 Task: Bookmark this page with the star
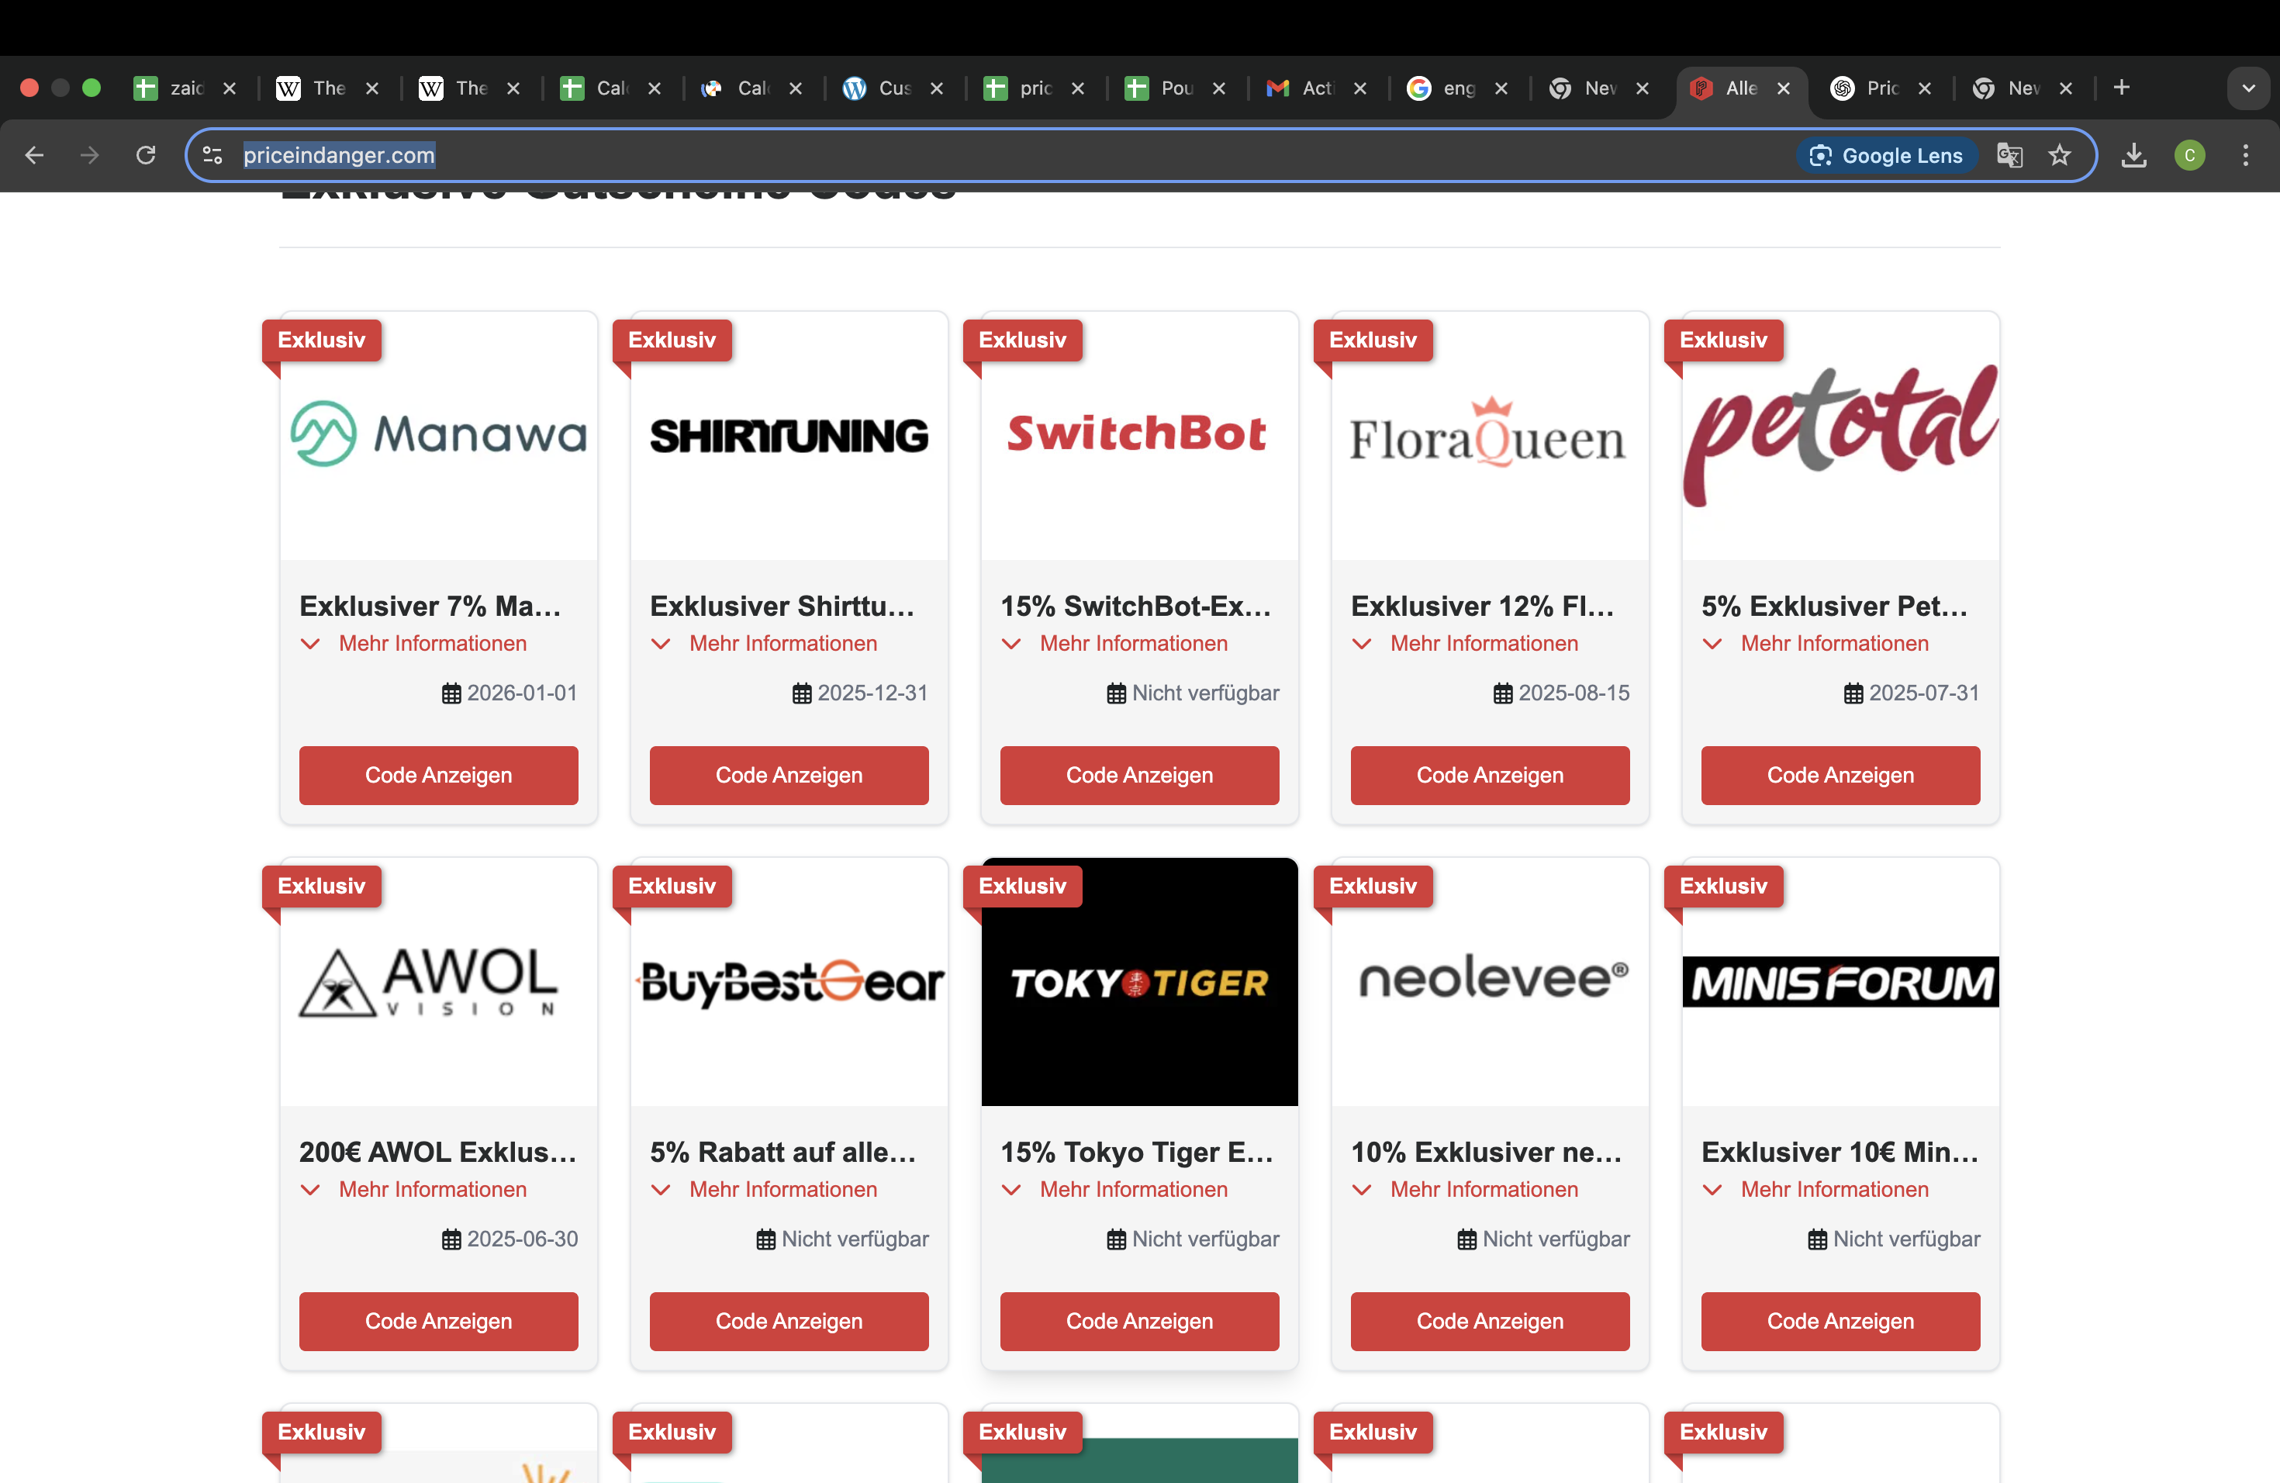[x=2060, y=155]
